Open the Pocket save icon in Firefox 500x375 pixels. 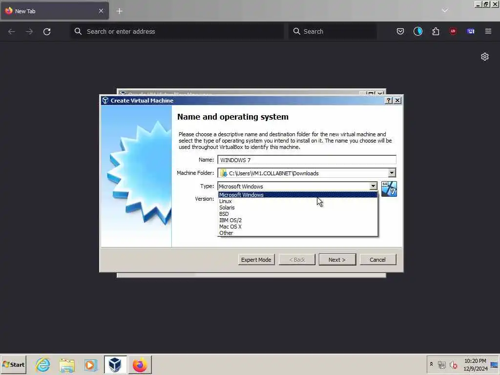pos(400,31)
